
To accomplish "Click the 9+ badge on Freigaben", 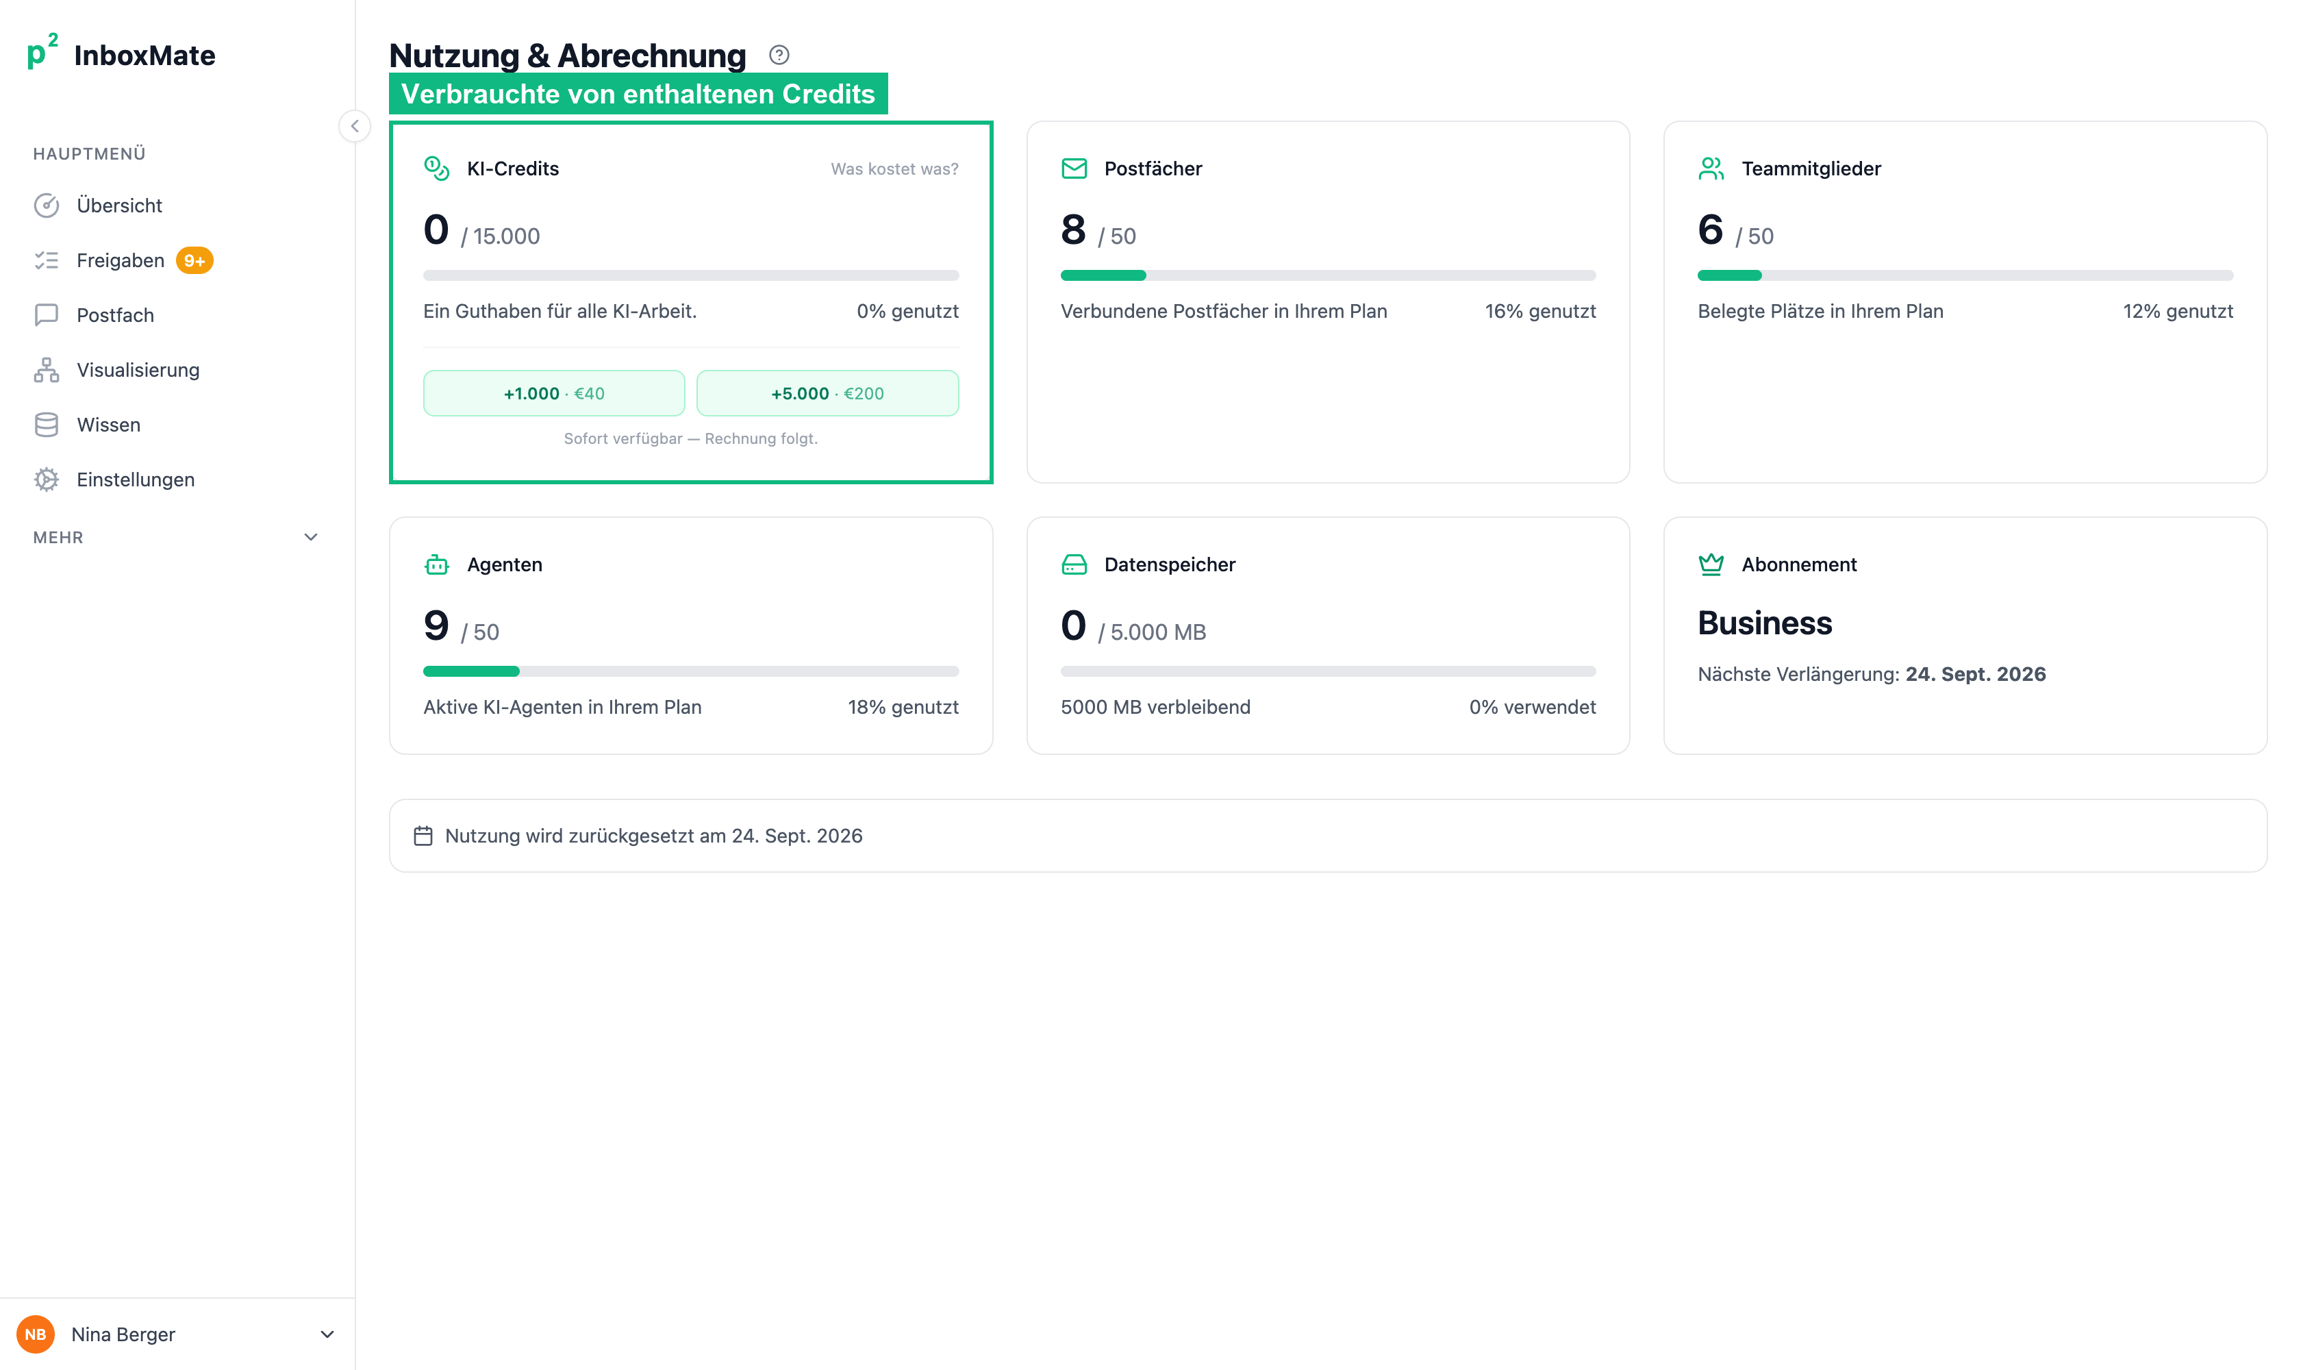I will (194, 260).
